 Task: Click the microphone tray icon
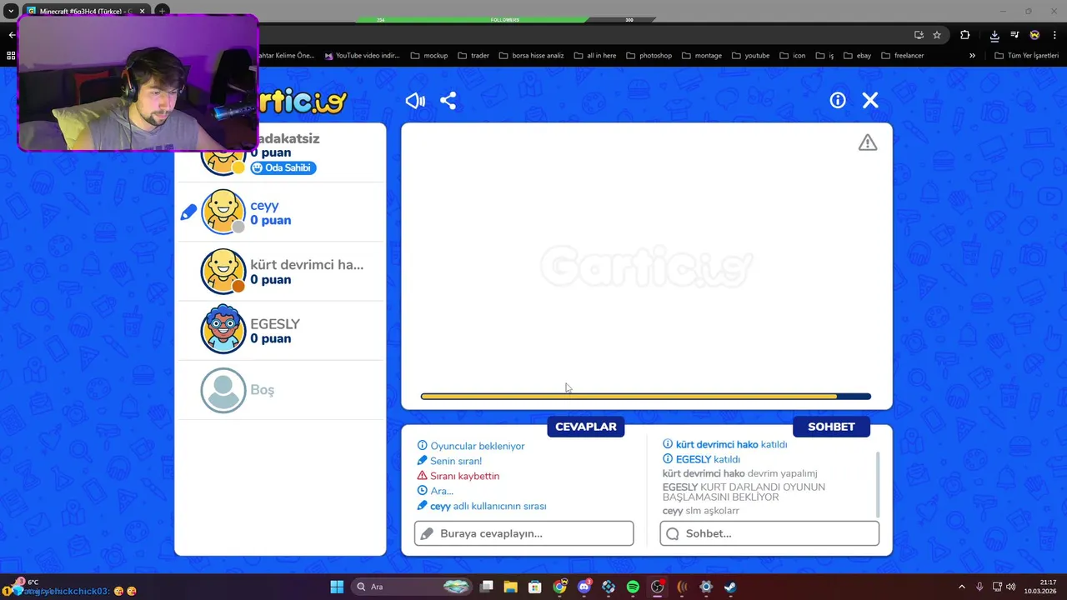point(979,587)
